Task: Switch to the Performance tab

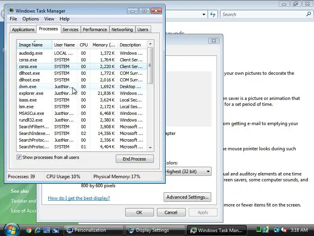Action: [x=95, y=29]
